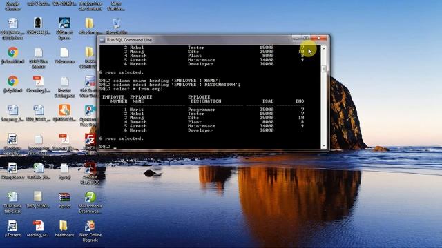Click the 'DNO' column heading
Viewport: 442px width, 248px height.
300,101
